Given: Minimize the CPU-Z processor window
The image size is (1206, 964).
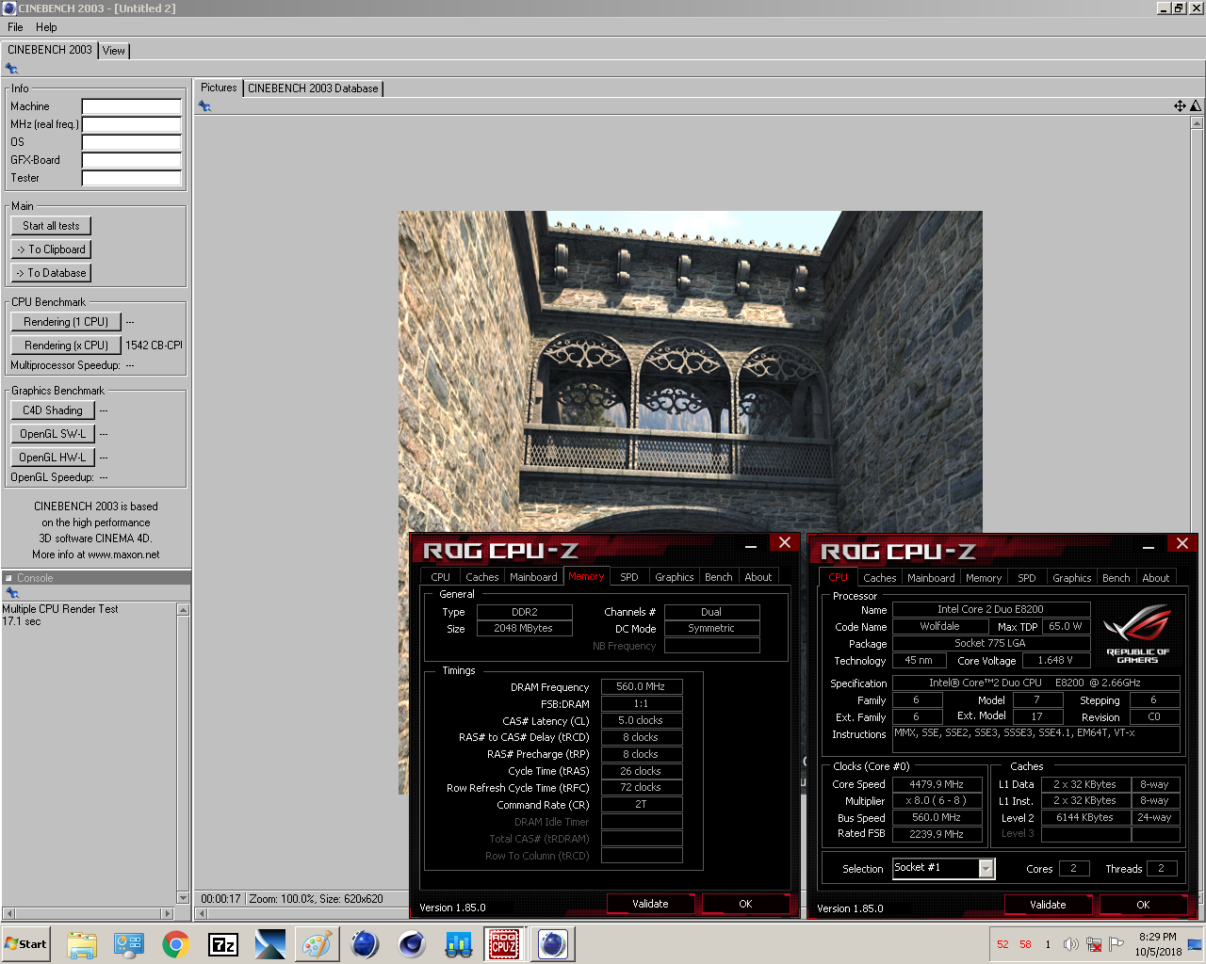Looking at the screenshot, I should click(x=1149, y=545).
